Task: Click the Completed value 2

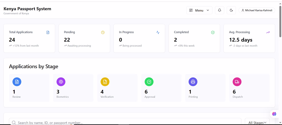Action: click(176, 40)
